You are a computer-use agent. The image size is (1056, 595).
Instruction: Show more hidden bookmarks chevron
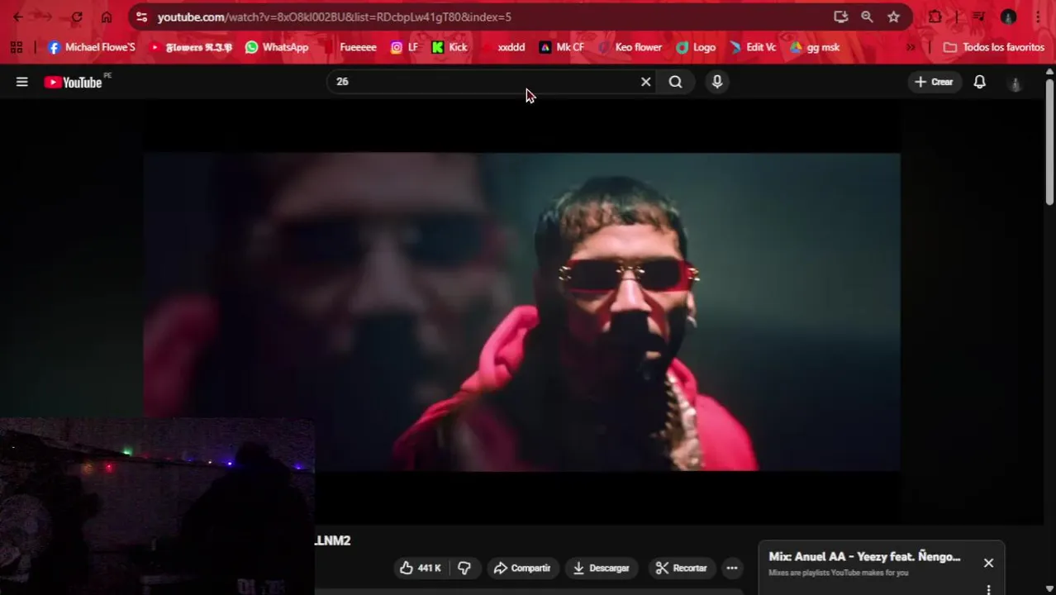pos(911,47)
